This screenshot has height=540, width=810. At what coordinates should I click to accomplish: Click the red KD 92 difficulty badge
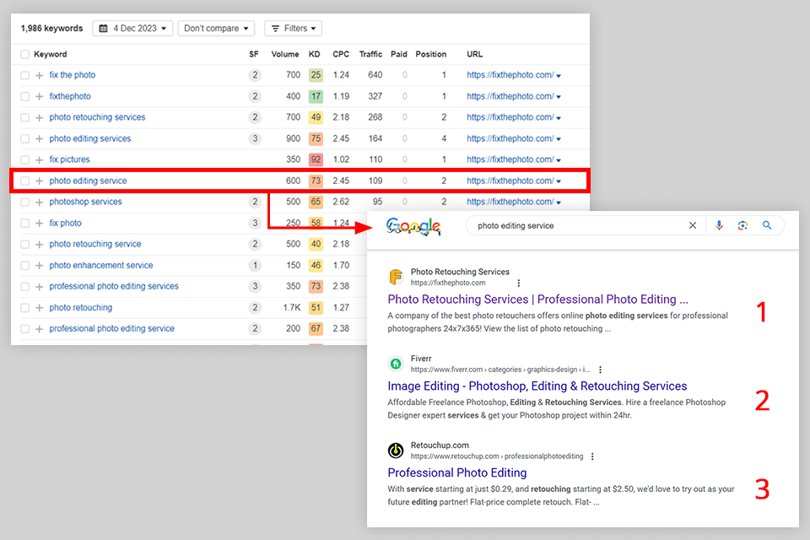(316, 159)
